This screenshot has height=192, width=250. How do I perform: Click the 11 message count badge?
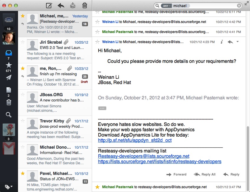tap(85, 181)
